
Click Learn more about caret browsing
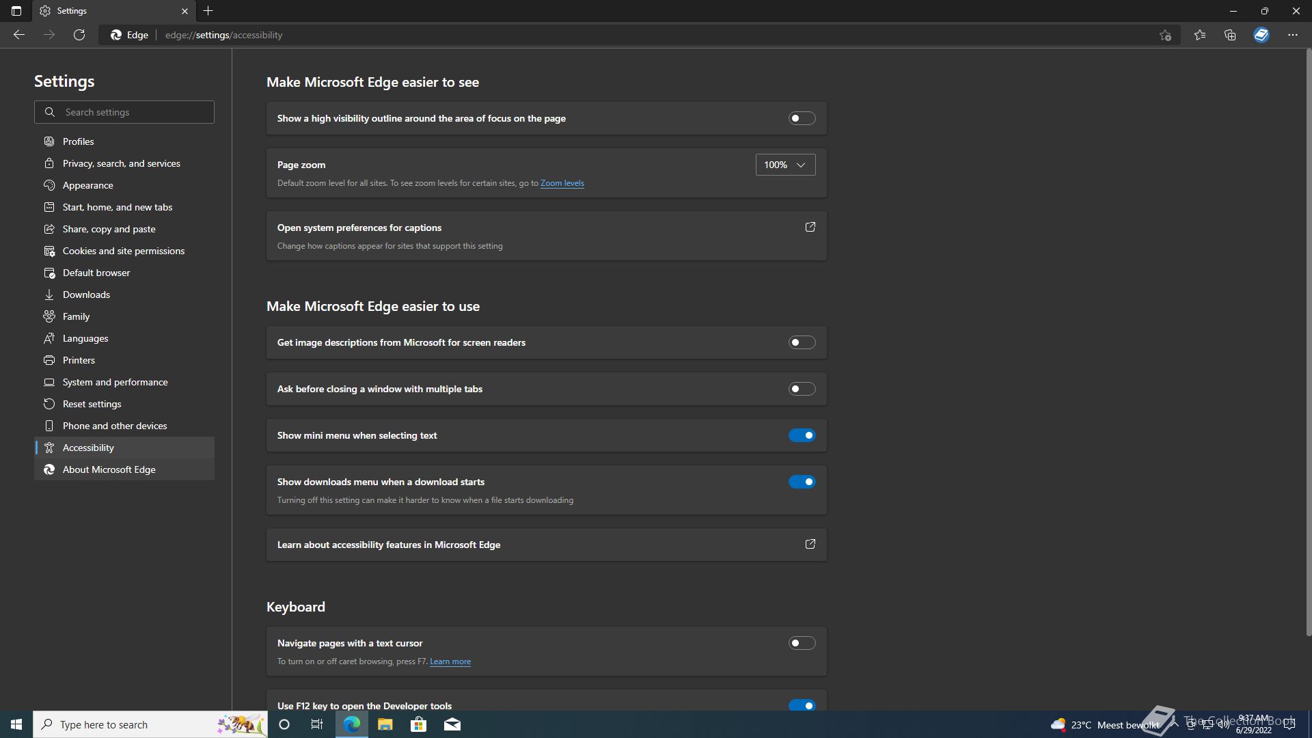tap(450, 661)
